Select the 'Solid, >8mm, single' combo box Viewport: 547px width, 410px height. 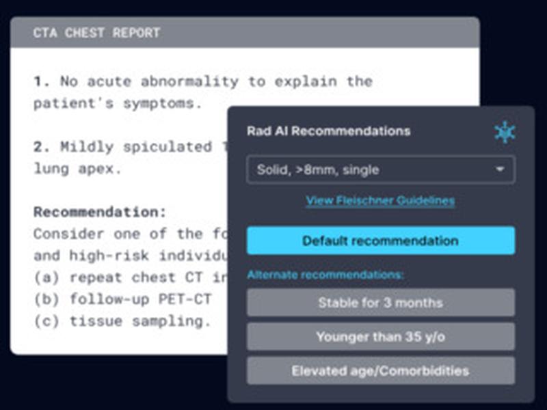[x=381, y=169]
